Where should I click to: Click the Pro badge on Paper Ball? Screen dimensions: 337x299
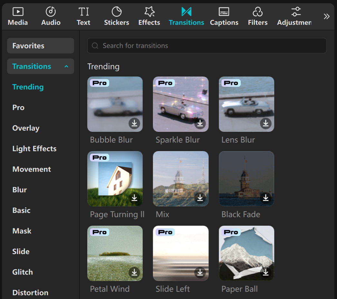(231, 232)
